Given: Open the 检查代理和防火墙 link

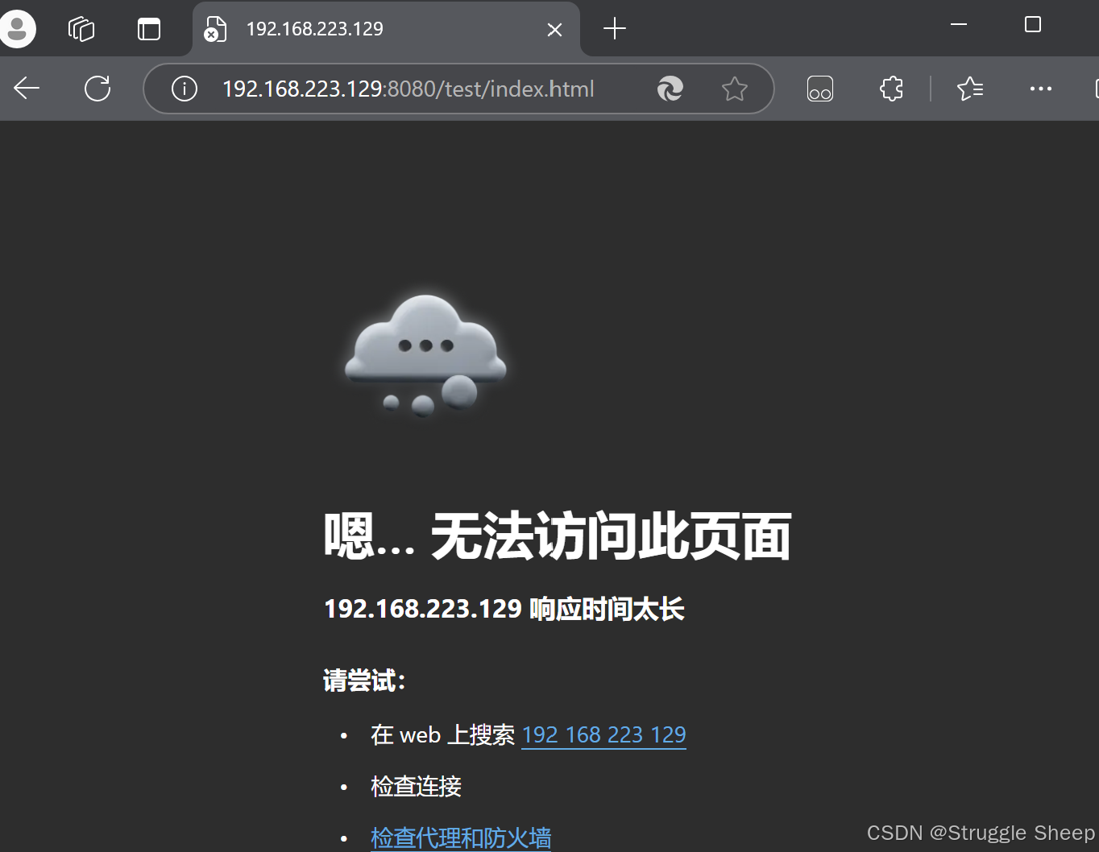Looking at the screenshot, I should point(461,838).
